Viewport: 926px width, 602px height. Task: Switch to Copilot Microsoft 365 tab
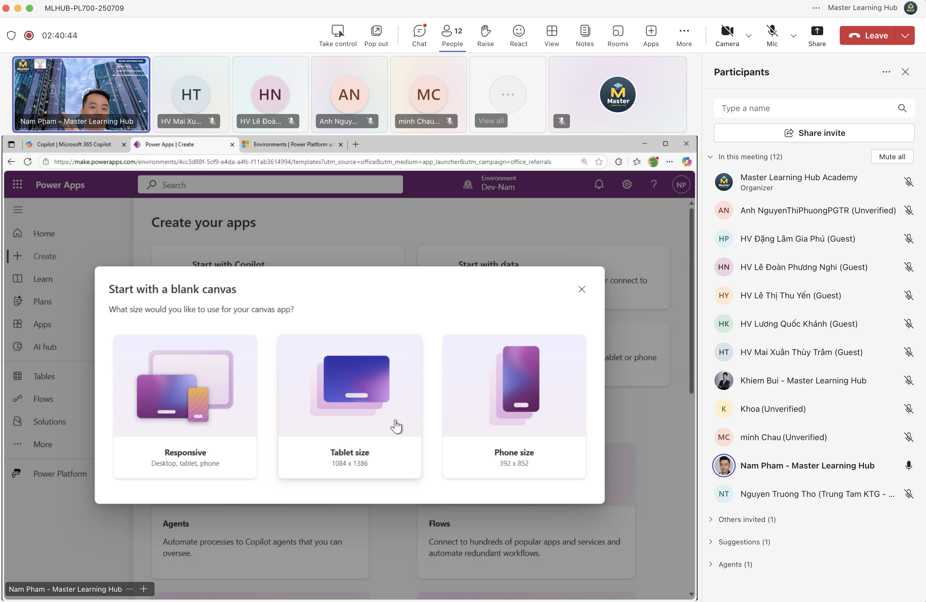pyautogui.click(x=74, y=144)
